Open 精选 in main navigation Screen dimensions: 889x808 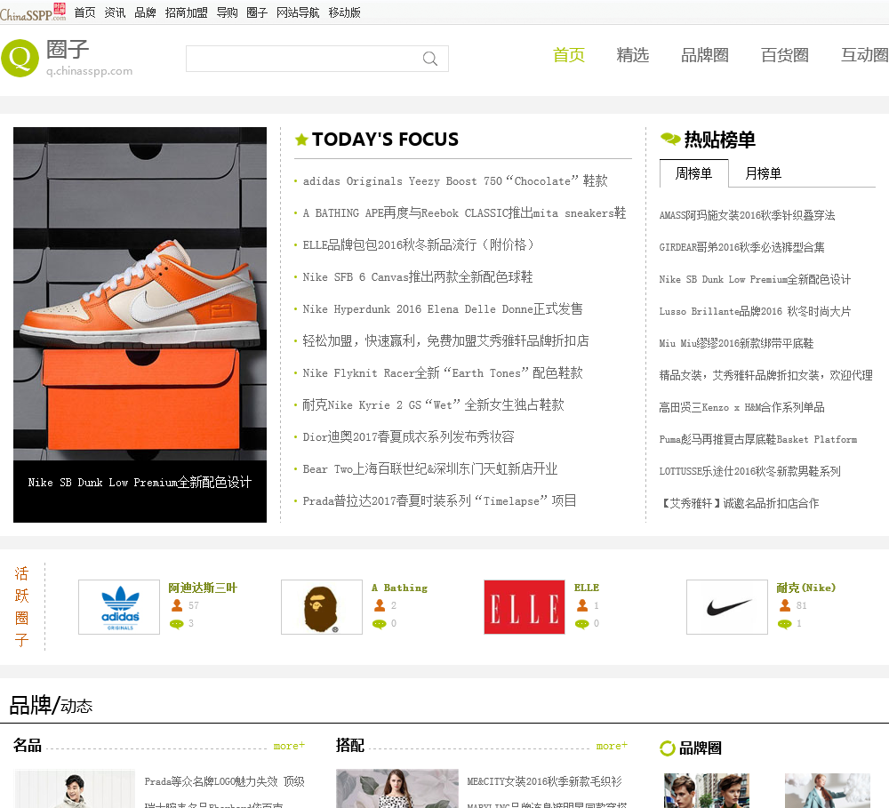coord(633,55)
